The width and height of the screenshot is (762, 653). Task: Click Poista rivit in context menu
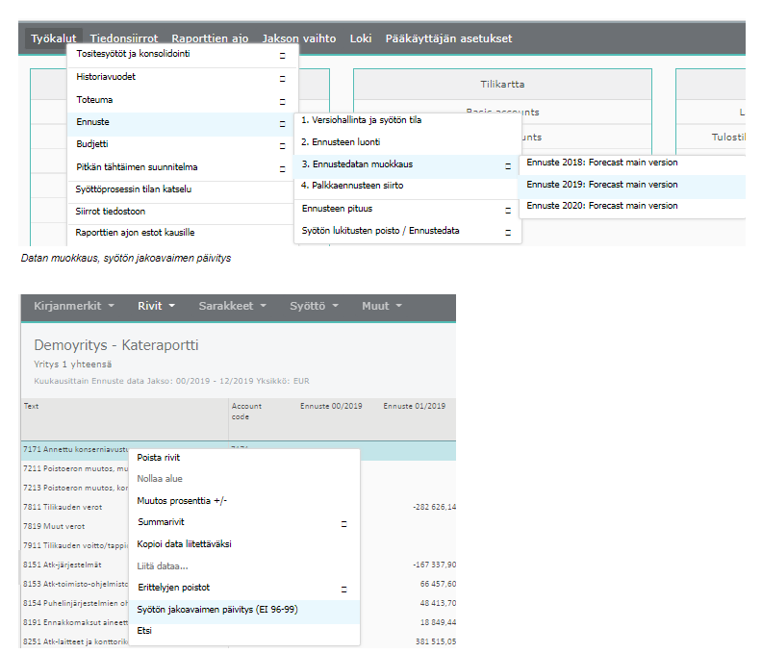click(159, 458)
